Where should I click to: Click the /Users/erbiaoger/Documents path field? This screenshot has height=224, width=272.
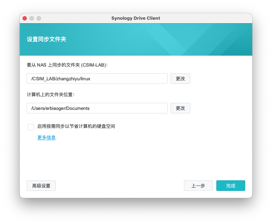pyautogui.click(x=97, y=108)
